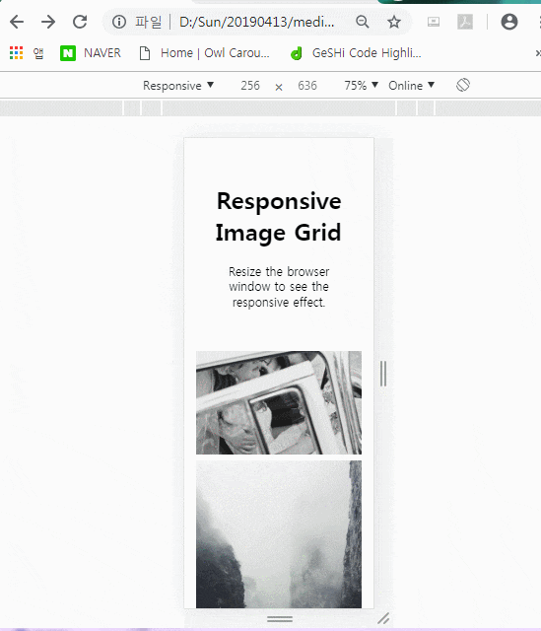The width and height of the screenshot is (541, 631).
Task: Click the grey slide extension icon
Action: [434, 22]
